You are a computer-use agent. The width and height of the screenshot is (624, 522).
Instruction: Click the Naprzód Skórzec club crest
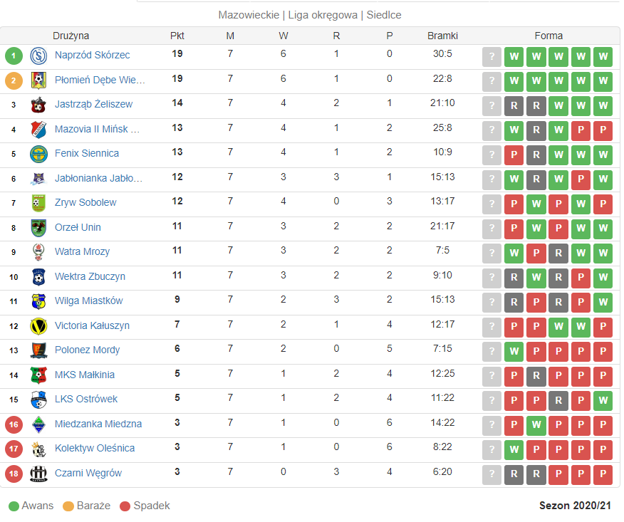[38, 56]
